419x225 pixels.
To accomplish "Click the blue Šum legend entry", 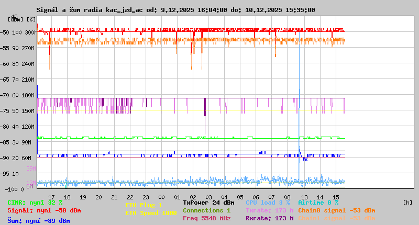I will [x=38, y=221].
